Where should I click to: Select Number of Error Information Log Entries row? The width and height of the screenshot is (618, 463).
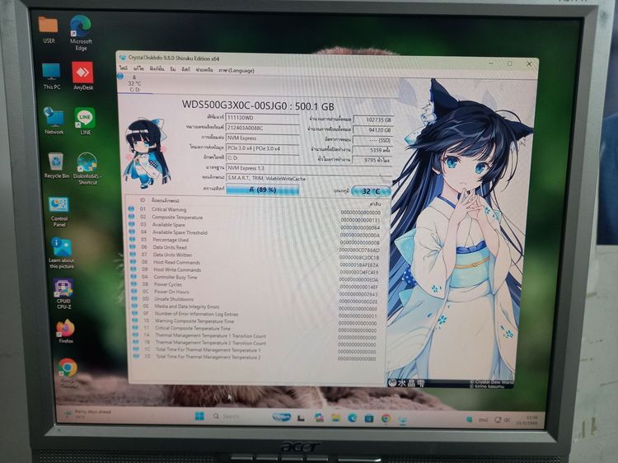click(255, 314)
